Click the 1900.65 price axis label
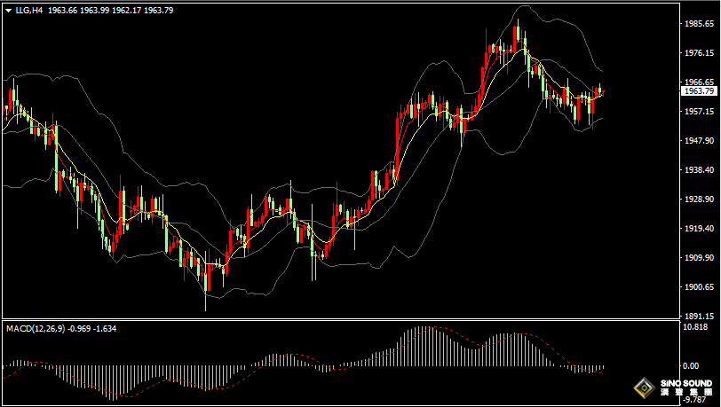The width and height of the screenshot is (721, 407). pyautogui.click(x=701, y=287)
